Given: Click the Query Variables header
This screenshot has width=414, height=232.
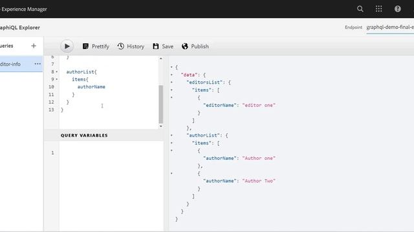Looking at the screenshot, I should click(84, 135).
